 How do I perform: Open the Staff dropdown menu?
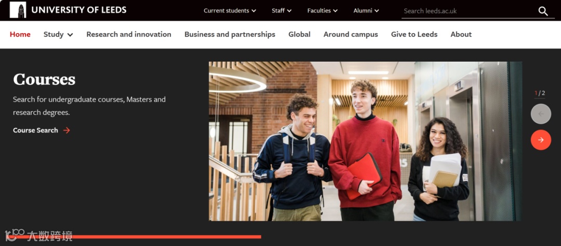pyautogui.click(x=282, y=11)
